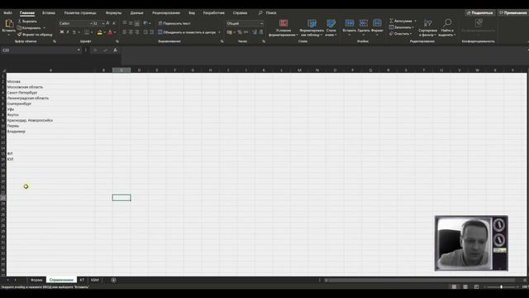Screen dimensions: 529x298
Task: Switch to the Формулы tab
Action: click(x=113, y=13)
